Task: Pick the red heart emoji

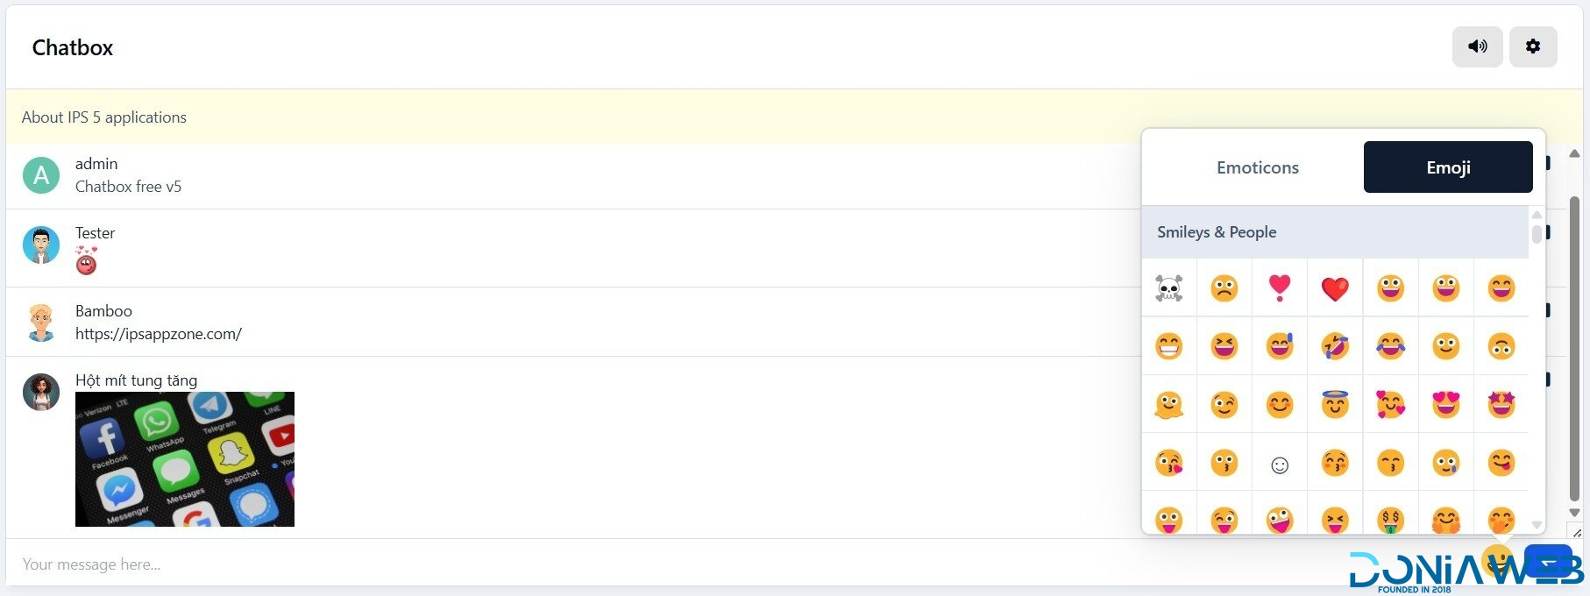Action: 1334,287
